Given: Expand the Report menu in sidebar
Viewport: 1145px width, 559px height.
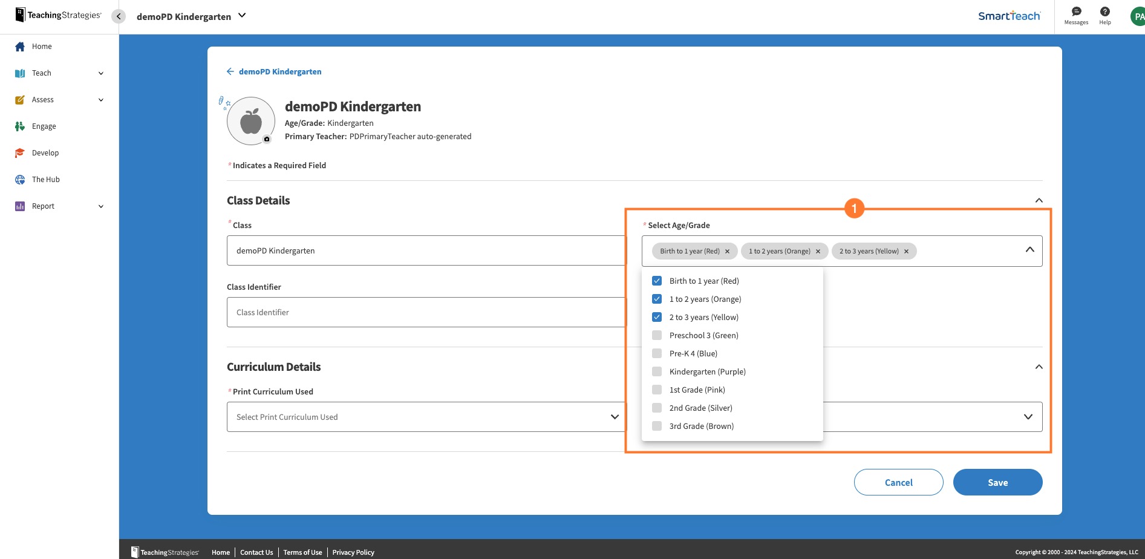Looking at the screenshot, I should coord(100,206).
